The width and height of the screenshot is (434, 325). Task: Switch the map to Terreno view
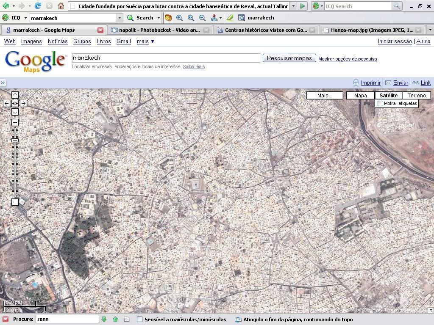tap(416, 95)
